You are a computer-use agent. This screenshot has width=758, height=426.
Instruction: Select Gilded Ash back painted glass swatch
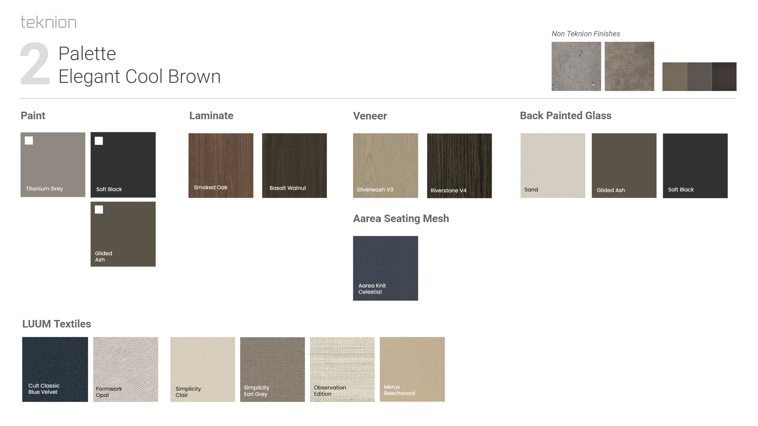(x=624, y=165)
